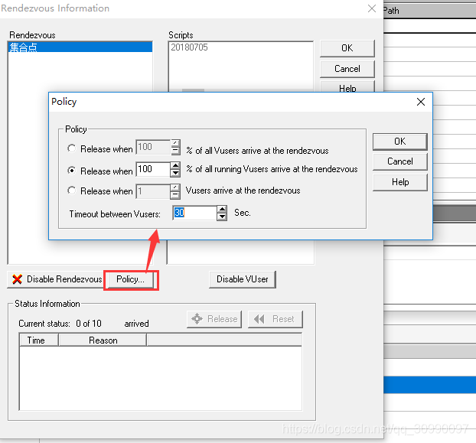This screenshot has height=443, width=476.
Task: Click the Vusers count field showing 1
Action: point(153,191)
